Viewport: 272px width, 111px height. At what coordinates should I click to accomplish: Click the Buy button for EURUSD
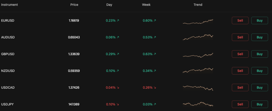click(260, 20)
